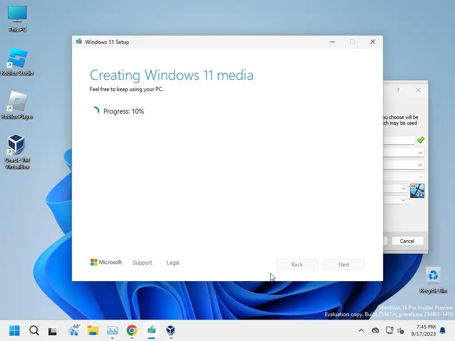Close the VirtualBox dialog behind Setup
The image size is (455, 341).
(x=418, y=90)
